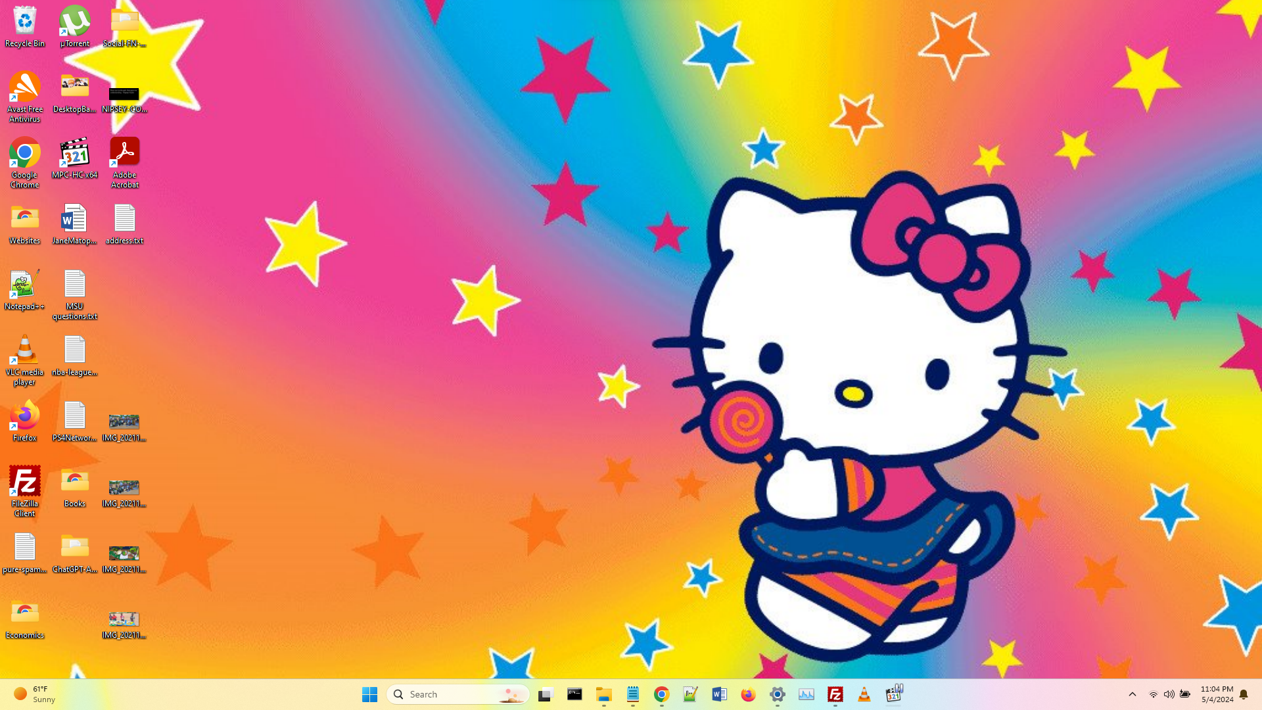1262x710 pixels.
Task: Open the Terminal from the taskbar
Action: point(574,694)
